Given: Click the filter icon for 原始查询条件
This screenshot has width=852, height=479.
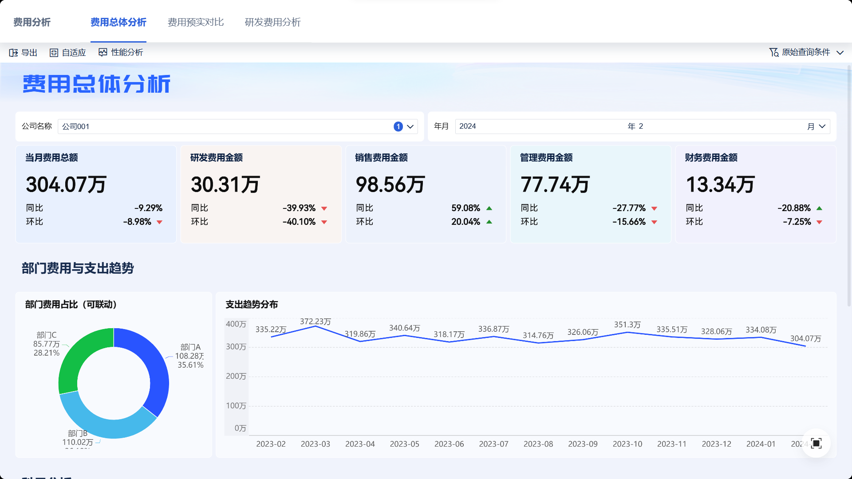Looking at the screenshot, I should click(x=773, y=52).
